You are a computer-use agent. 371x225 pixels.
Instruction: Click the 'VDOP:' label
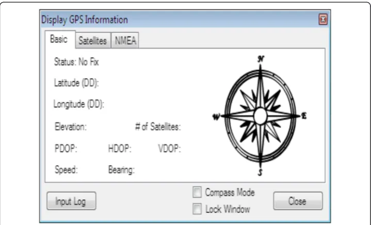pyautogui.click(x=169, y=149)
